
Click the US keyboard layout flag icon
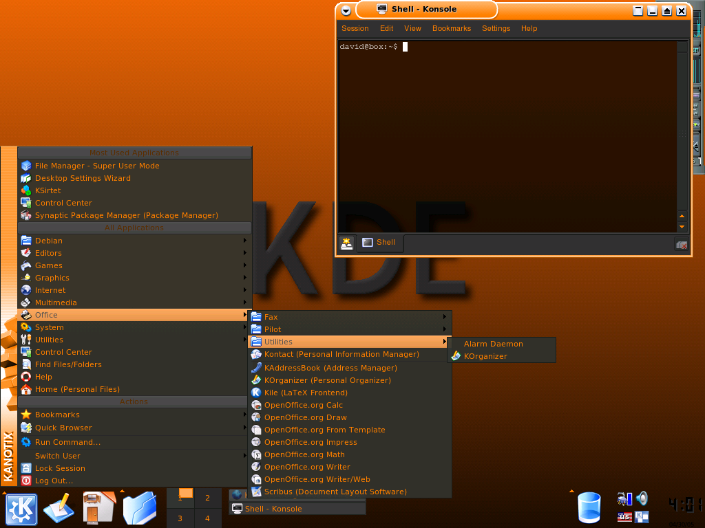(x=624, y=517)
